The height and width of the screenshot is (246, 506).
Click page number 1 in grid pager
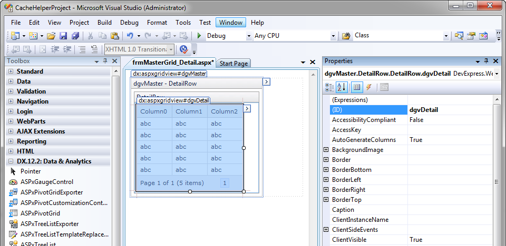tap(225, 183)
